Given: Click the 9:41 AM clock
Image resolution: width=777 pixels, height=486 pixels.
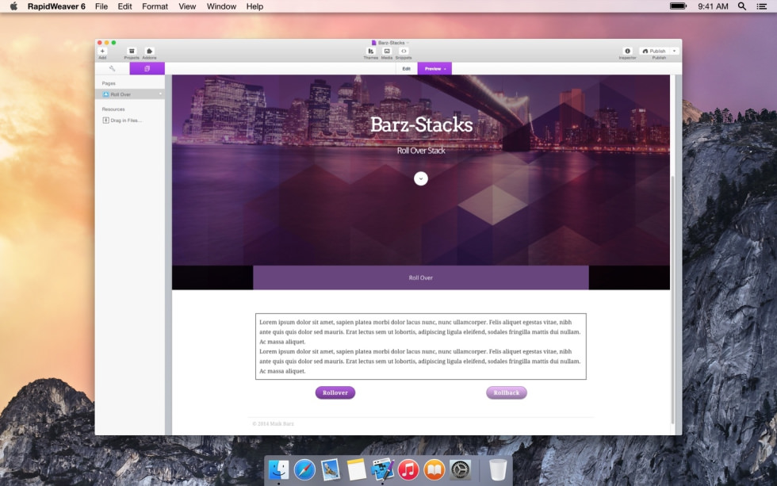Looking at the screenshot, I should (713, 6).
